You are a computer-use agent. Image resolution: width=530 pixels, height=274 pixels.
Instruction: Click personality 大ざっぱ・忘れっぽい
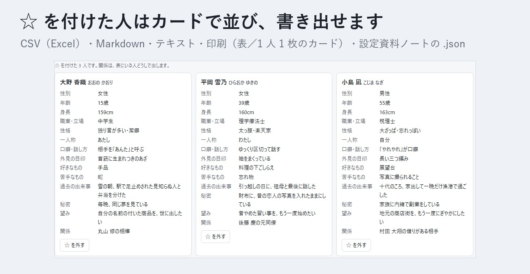pyautogui.click(x=400, y=130)
